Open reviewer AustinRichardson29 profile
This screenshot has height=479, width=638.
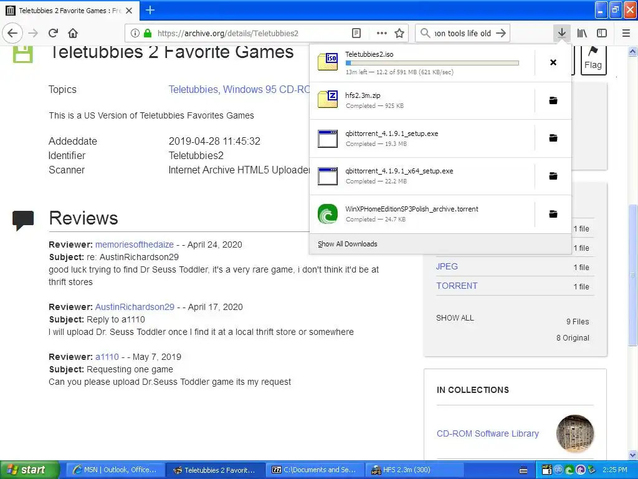click(x=135, y=307)
